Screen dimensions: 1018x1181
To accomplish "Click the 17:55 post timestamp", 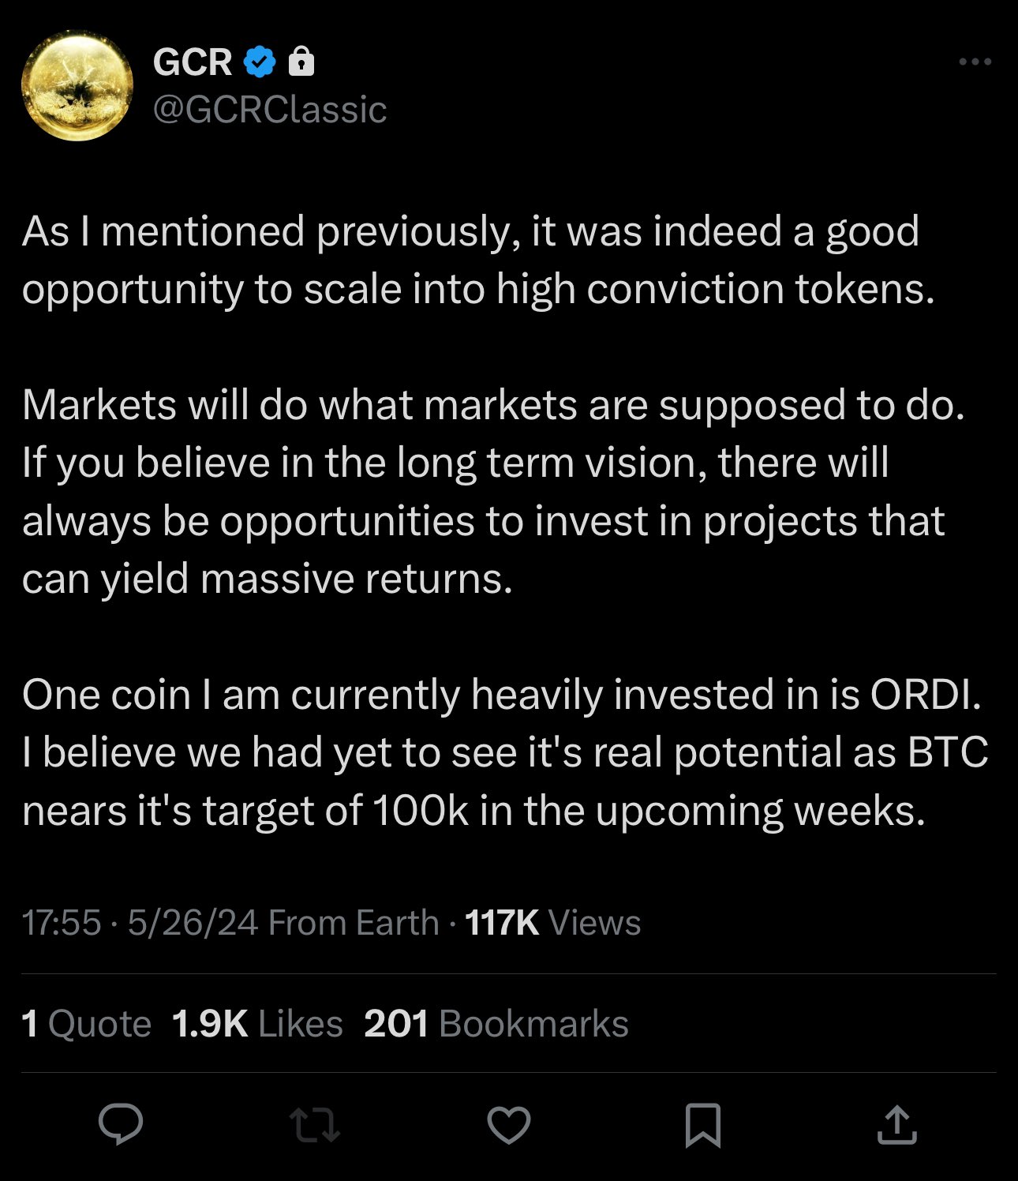I will 62,922.
